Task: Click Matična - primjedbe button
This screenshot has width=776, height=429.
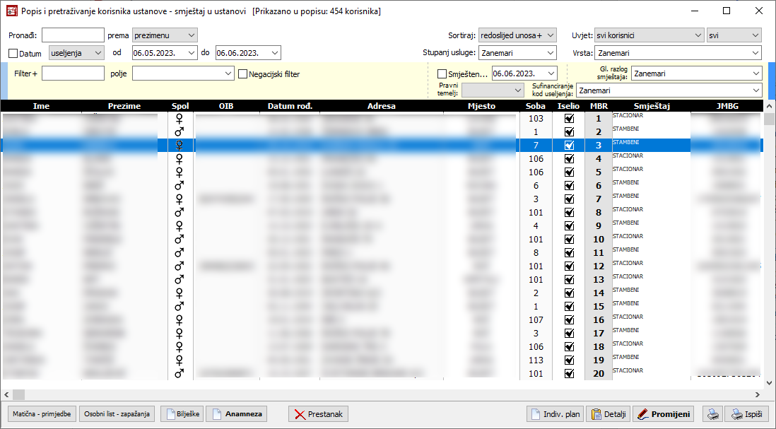Action: coord(42,414)
